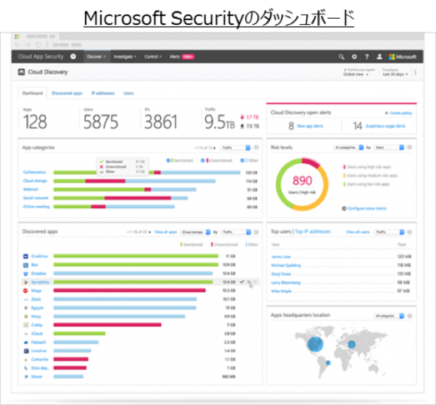Click the large North America map bubble

[315, 344]
